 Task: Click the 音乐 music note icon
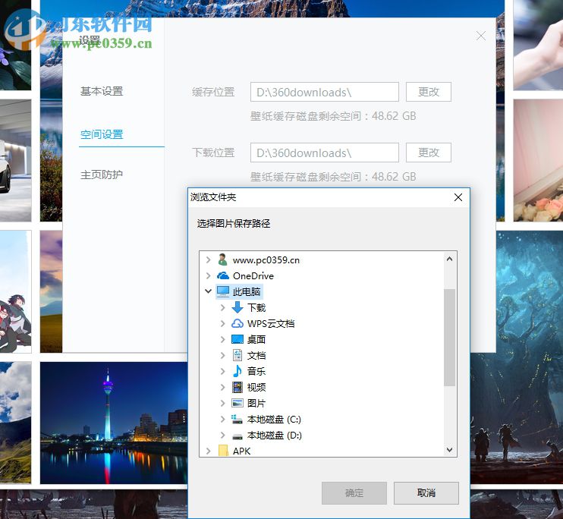click(237, 371)
